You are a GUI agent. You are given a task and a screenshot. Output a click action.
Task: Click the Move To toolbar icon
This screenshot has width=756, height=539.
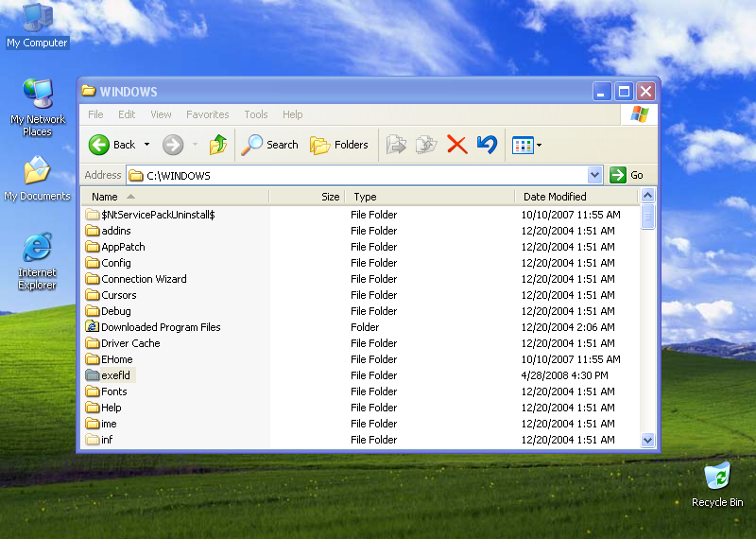click(396, 145)
